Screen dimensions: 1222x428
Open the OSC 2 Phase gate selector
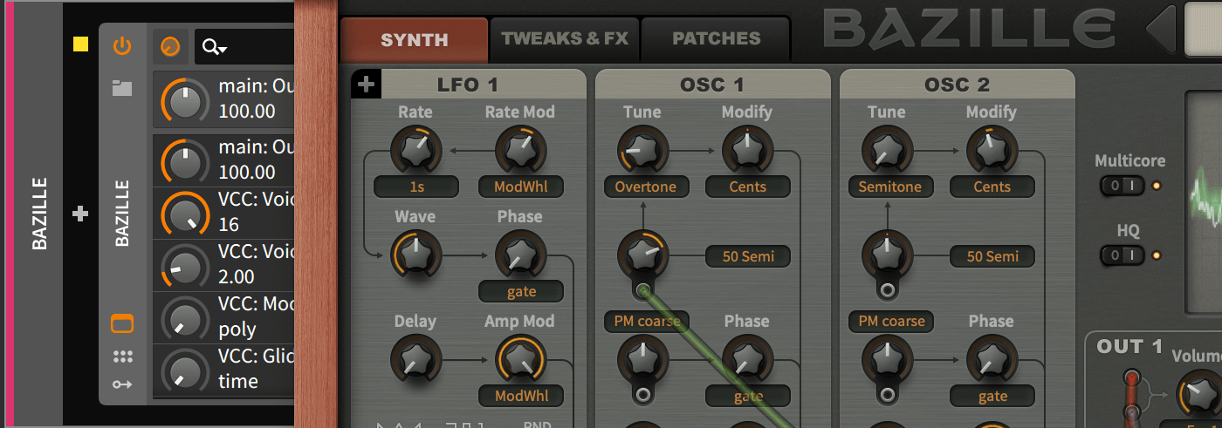992,396
